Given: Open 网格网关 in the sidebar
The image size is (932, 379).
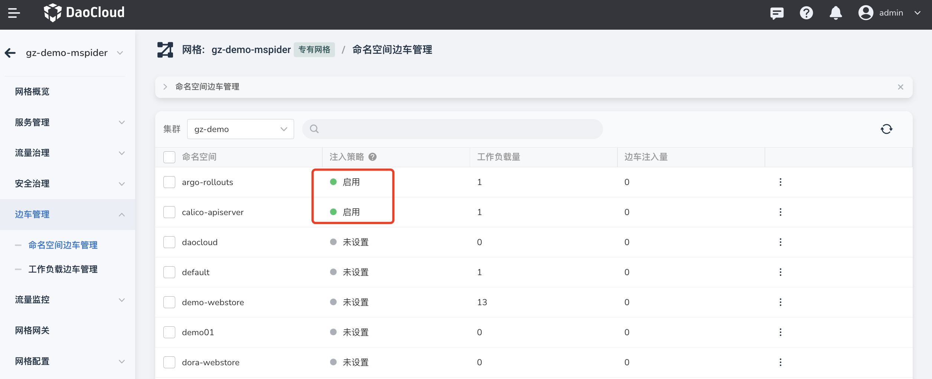Looking at the screenshot, I should [x=68, y=331].
